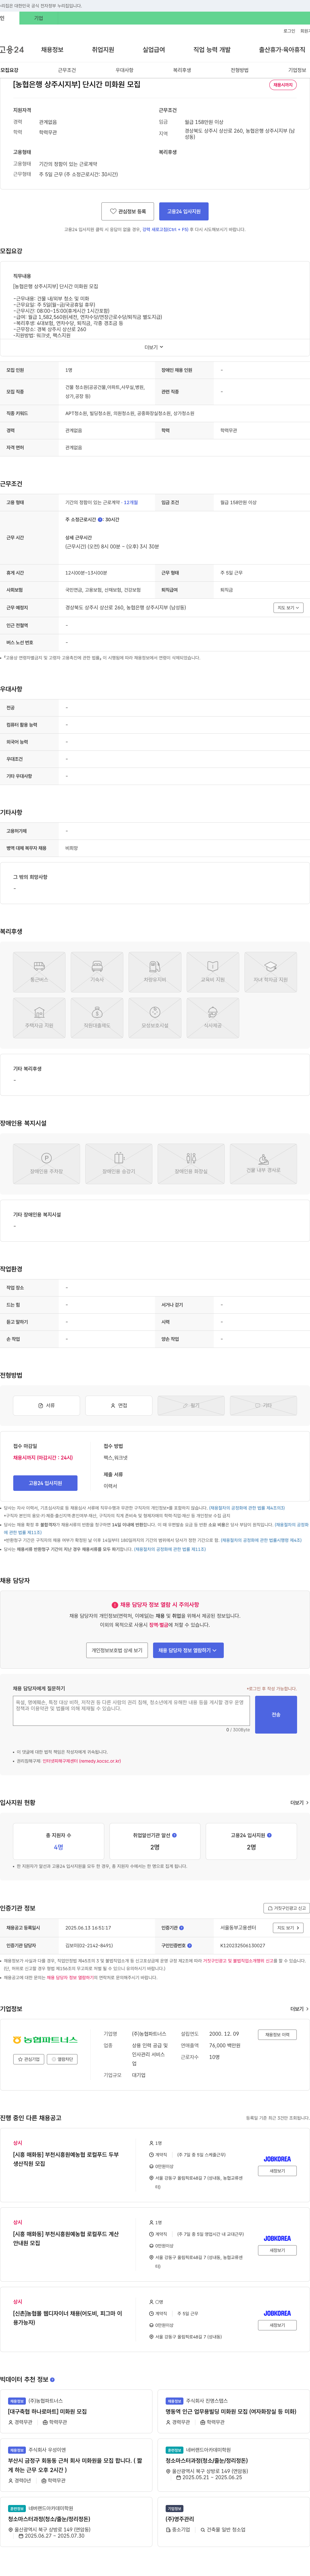Switch to the 근무조건 tab
The height and width of the screenshot is (2576, 310).
67,70
